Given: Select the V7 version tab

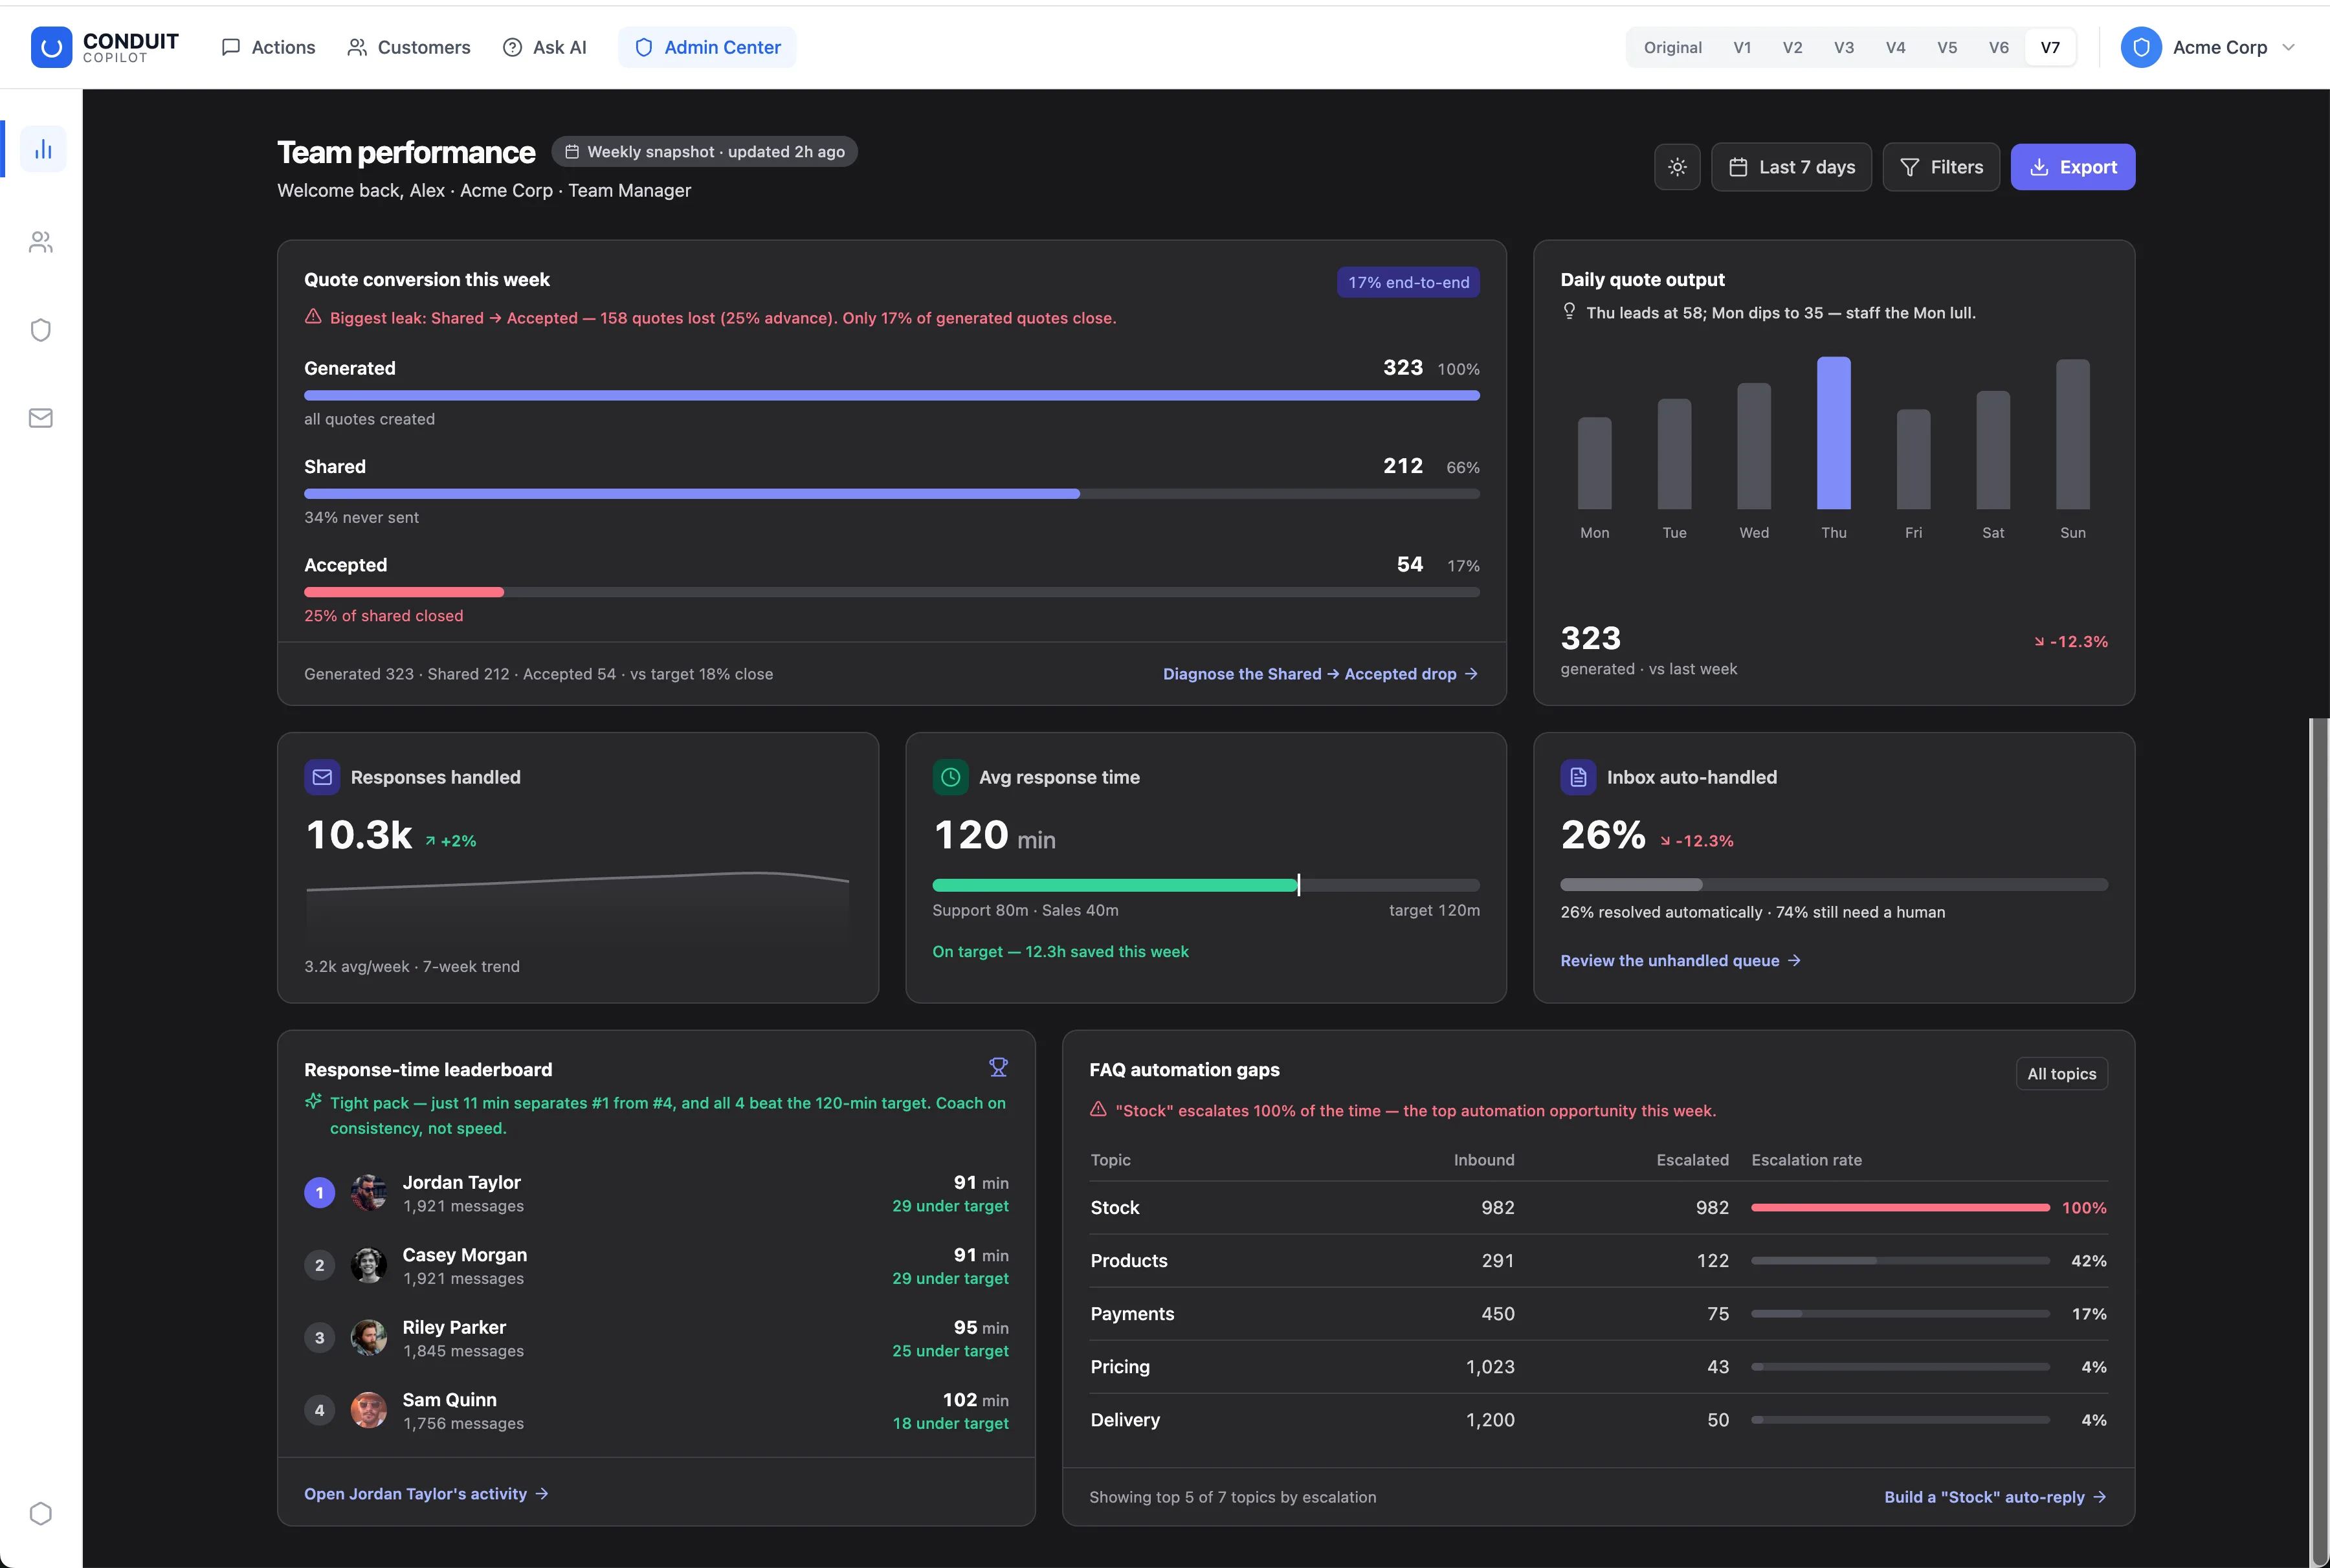Looking at the screenshot, I should pyautogui.click(x=2050, y=47).
